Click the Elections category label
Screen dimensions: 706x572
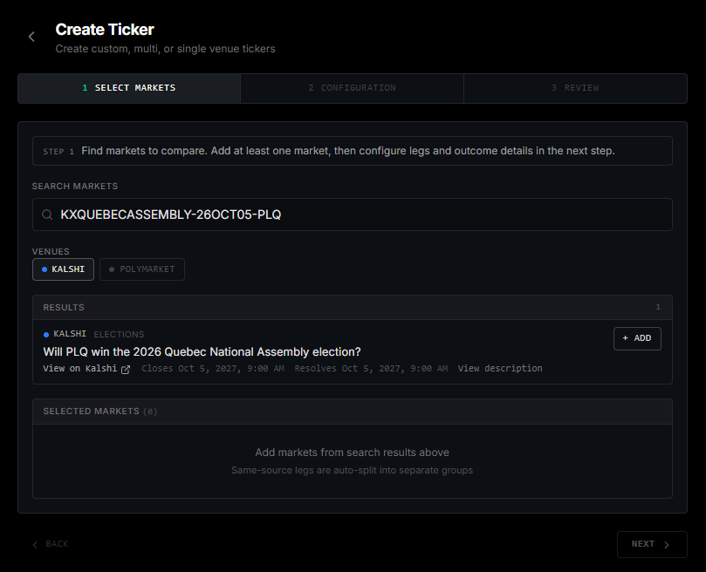click(x=119, y=334)
